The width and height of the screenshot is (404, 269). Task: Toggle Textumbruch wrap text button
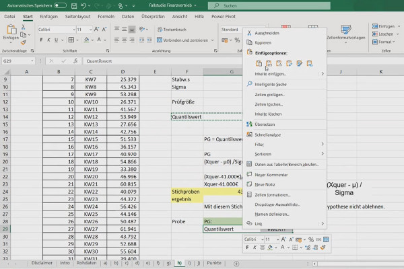pos(172,30)
